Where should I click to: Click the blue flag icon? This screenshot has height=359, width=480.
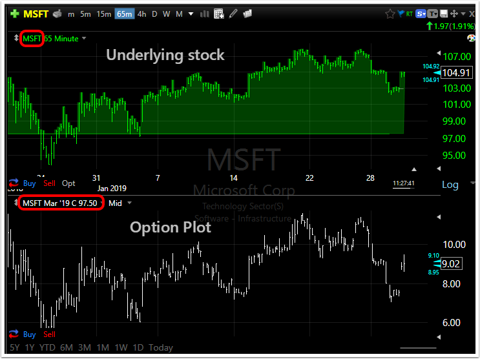401,14
